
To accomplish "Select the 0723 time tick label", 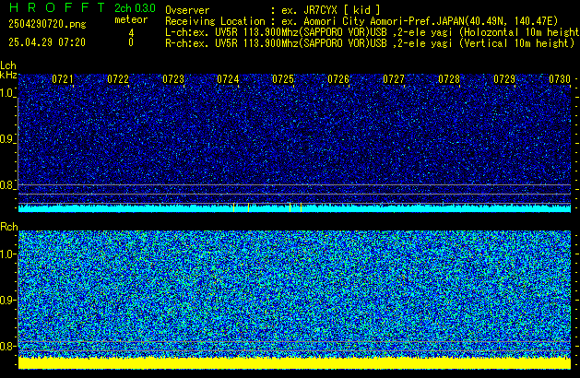I will 173,79.
